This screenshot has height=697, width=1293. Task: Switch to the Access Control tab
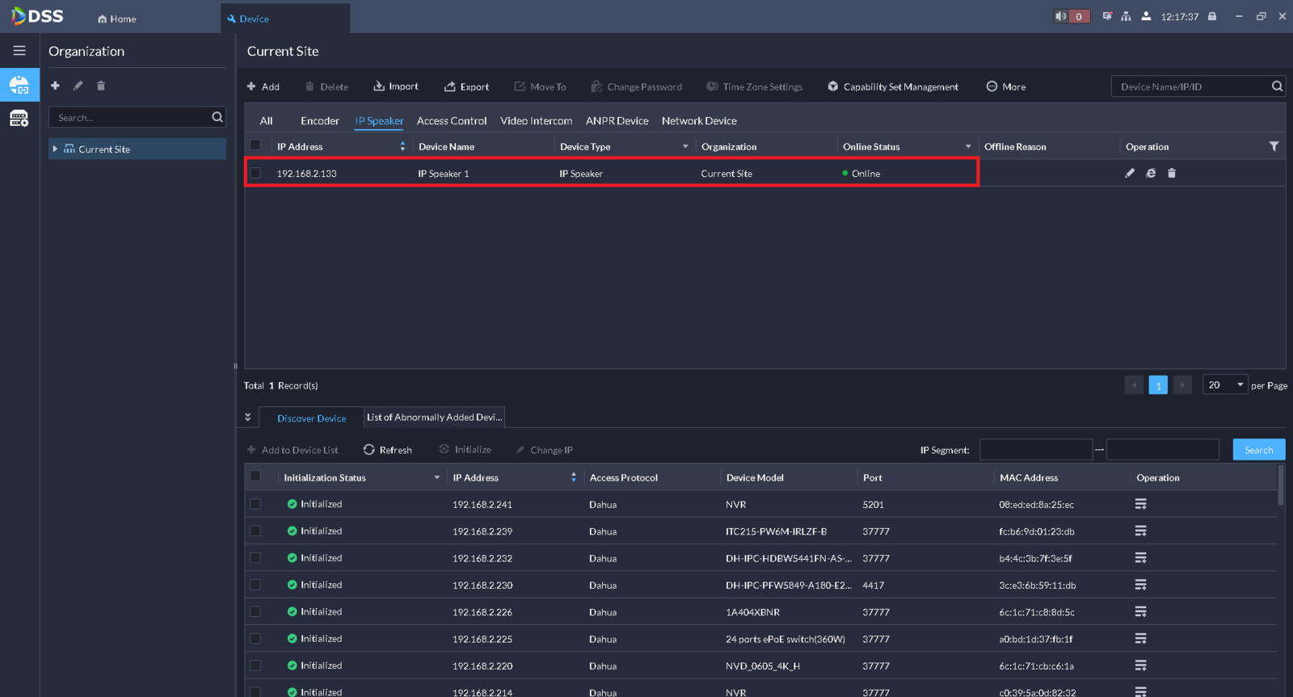pyautogui.click(x=451, y=121)
